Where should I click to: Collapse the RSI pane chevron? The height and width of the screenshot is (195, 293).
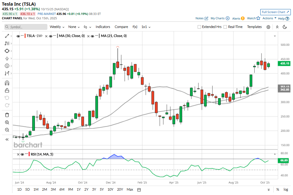pos(275,154)
